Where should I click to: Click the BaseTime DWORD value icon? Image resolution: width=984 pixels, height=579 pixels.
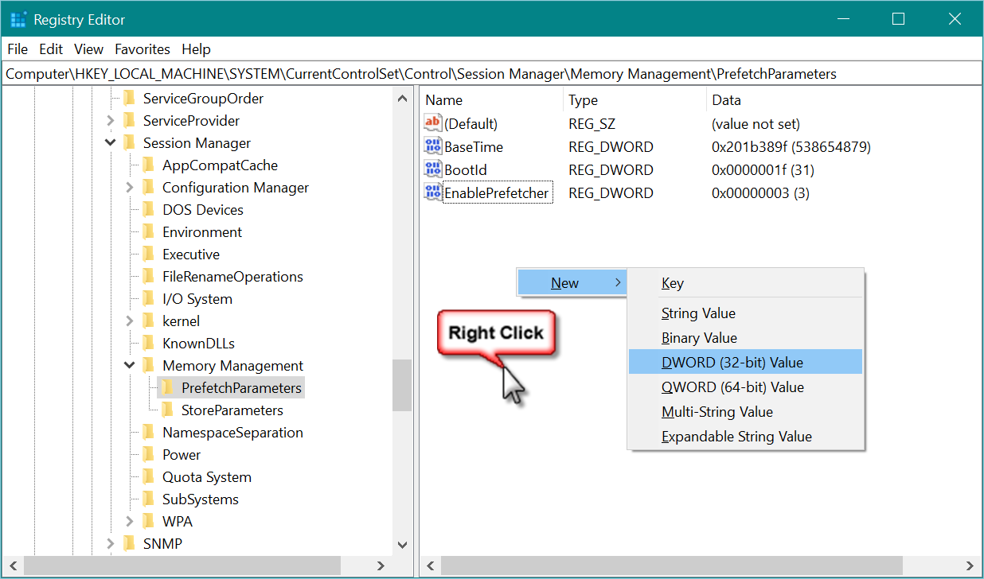point(433,146)
